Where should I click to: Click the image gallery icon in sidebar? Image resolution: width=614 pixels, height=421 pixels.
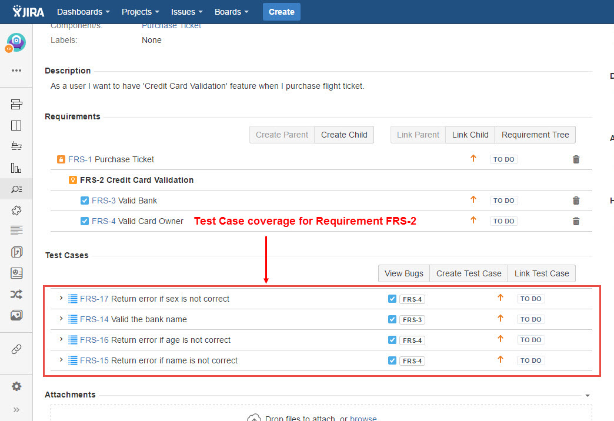click(16, 315)
